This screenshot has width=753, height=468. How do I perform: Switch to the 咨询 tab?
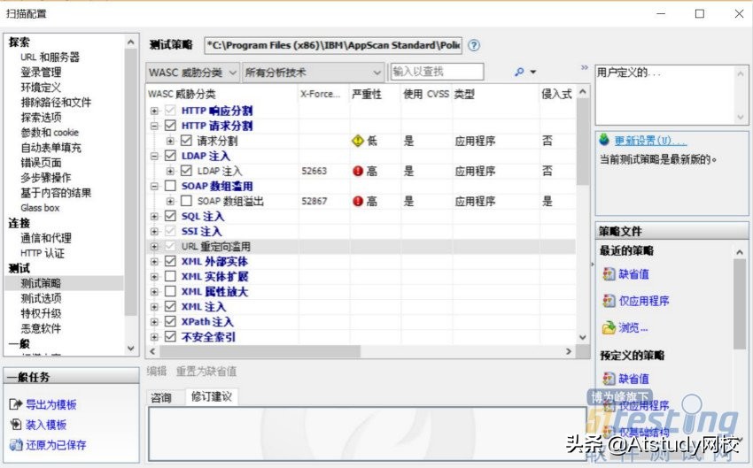click(161, 397)
